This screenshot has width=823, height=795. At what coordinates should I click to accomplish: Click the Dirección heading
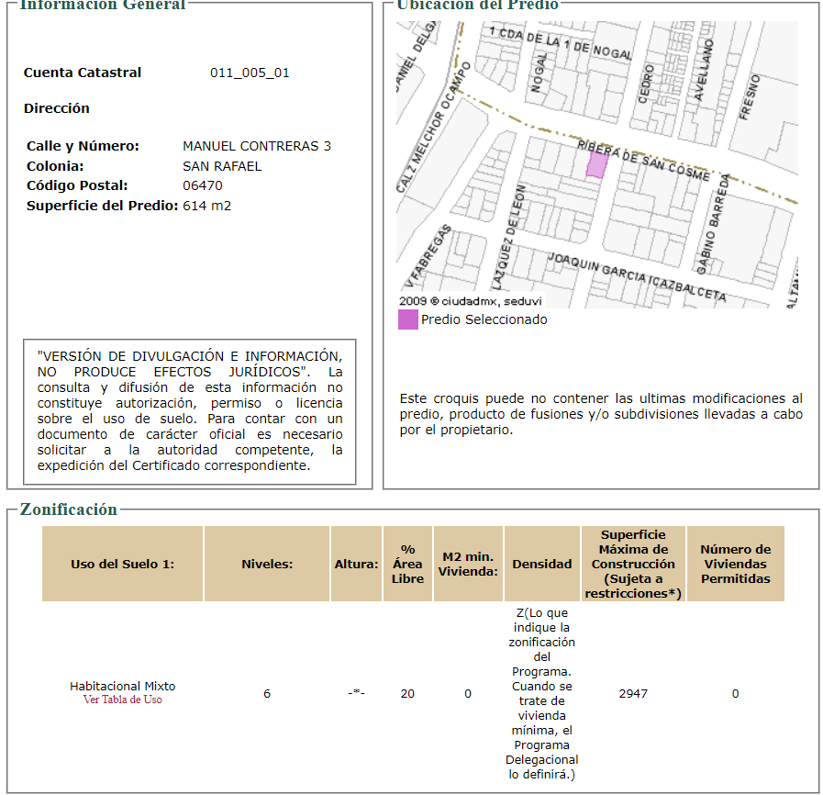click(57, 108)
